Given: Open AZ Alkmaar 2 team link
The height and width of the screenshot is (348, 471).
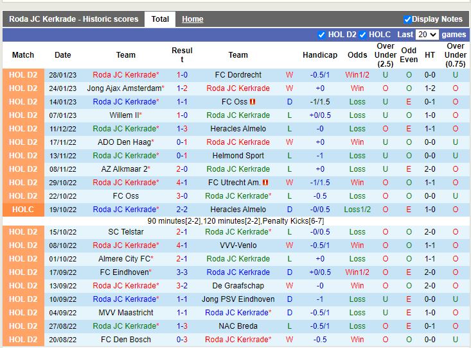Looking at the screenshot, I should [125, 169].
